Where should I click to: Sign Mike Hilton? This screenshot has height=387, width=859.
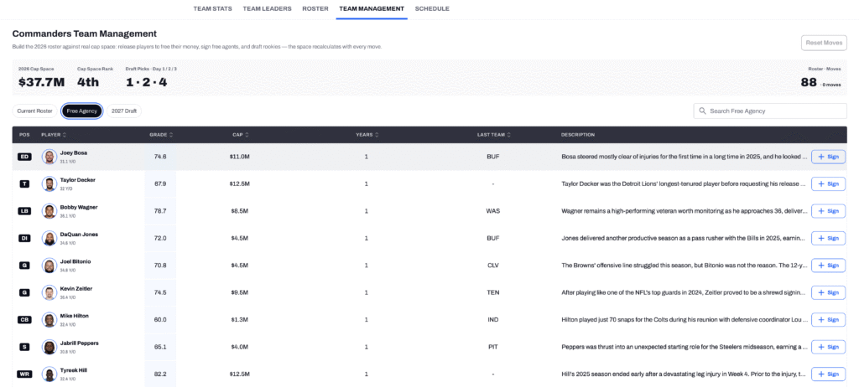(828, 320)
